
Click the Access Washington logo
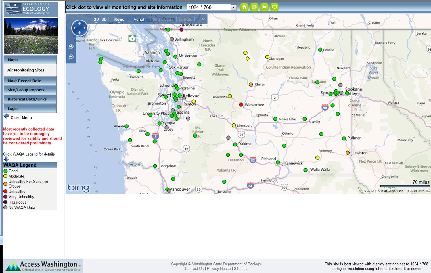click(43, 266)
